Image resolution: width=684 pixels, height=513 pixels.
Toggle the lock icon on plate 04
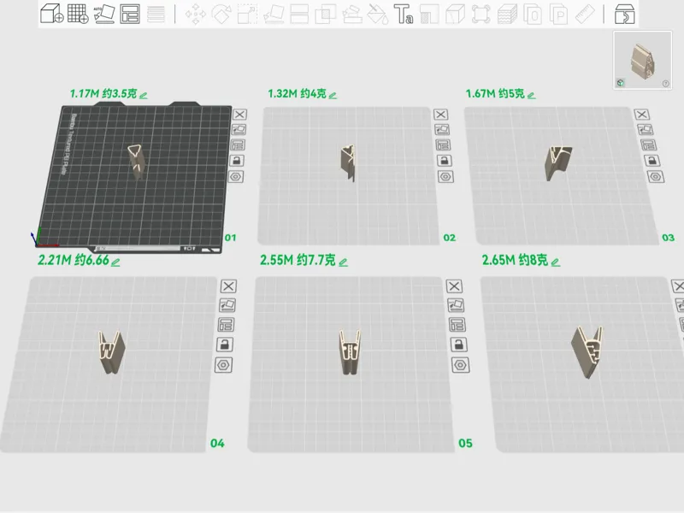(225, 345)
